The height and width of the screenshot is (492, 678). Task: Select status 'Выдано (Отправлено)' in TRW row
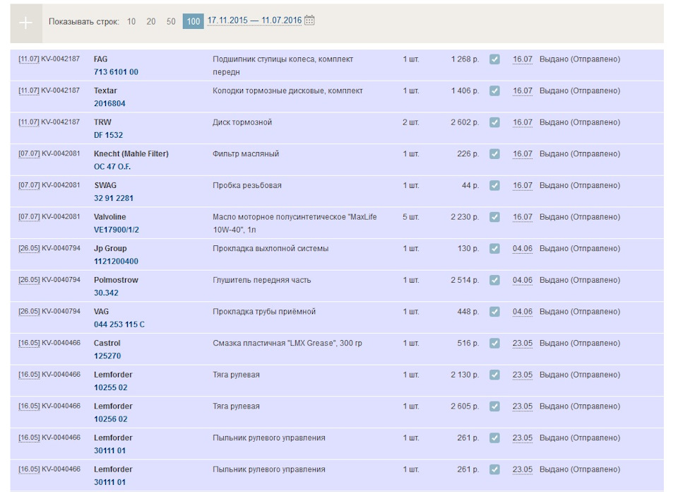pyautogui.click(x=579, y=122)
